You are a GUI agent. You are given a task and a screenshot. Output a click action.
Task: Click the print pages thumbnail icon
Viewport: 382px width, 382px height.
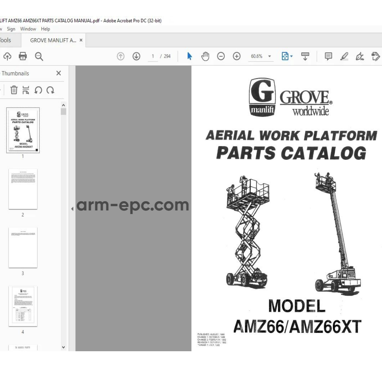click(x=26, y=90)
